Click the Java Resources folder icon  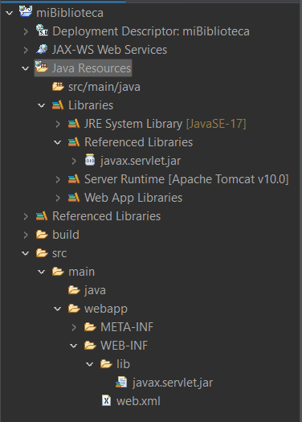[x=42, y=67]
